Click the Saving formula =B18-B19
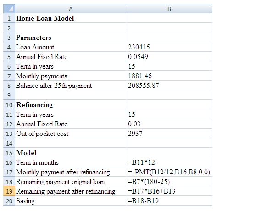Image resolution: width=256 pixels, height=211 pixels. click(169, 201)
